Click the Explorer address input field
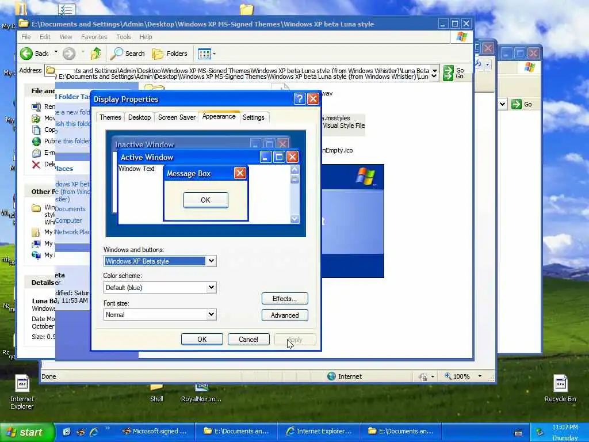 click(241, 73)
